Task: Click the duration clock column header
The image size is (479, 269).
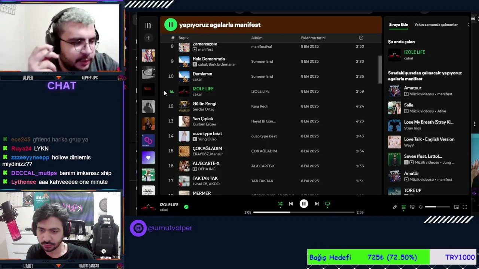Action: click(x=361, y=38)
